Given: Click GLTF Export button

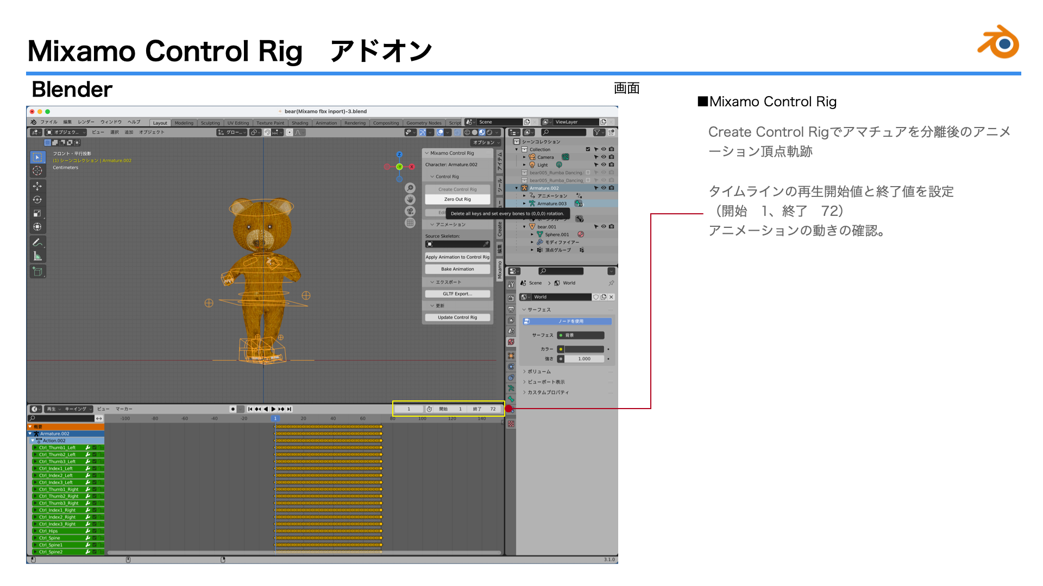Looking at the screenshot, I should (x=457, y=294).
